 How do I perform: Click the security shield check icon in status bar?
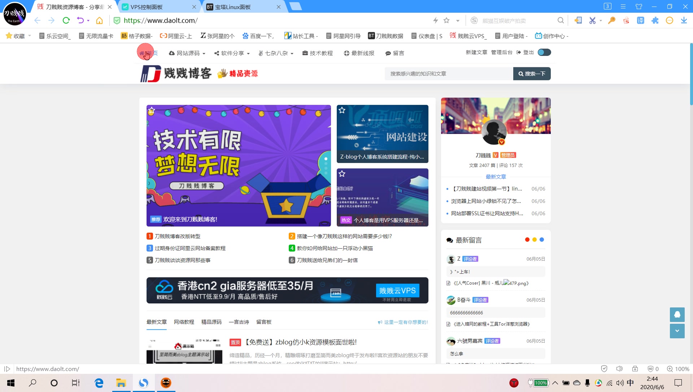point(604,369)
